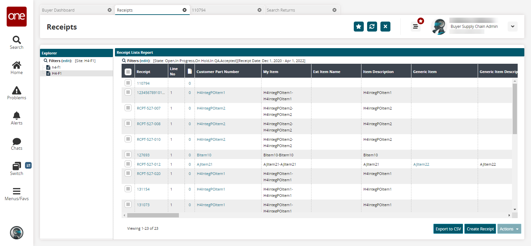Viewport: 531px width, 246px height.
Task: Click the Search icon in sidebar
Action: [x=17, y=40]
